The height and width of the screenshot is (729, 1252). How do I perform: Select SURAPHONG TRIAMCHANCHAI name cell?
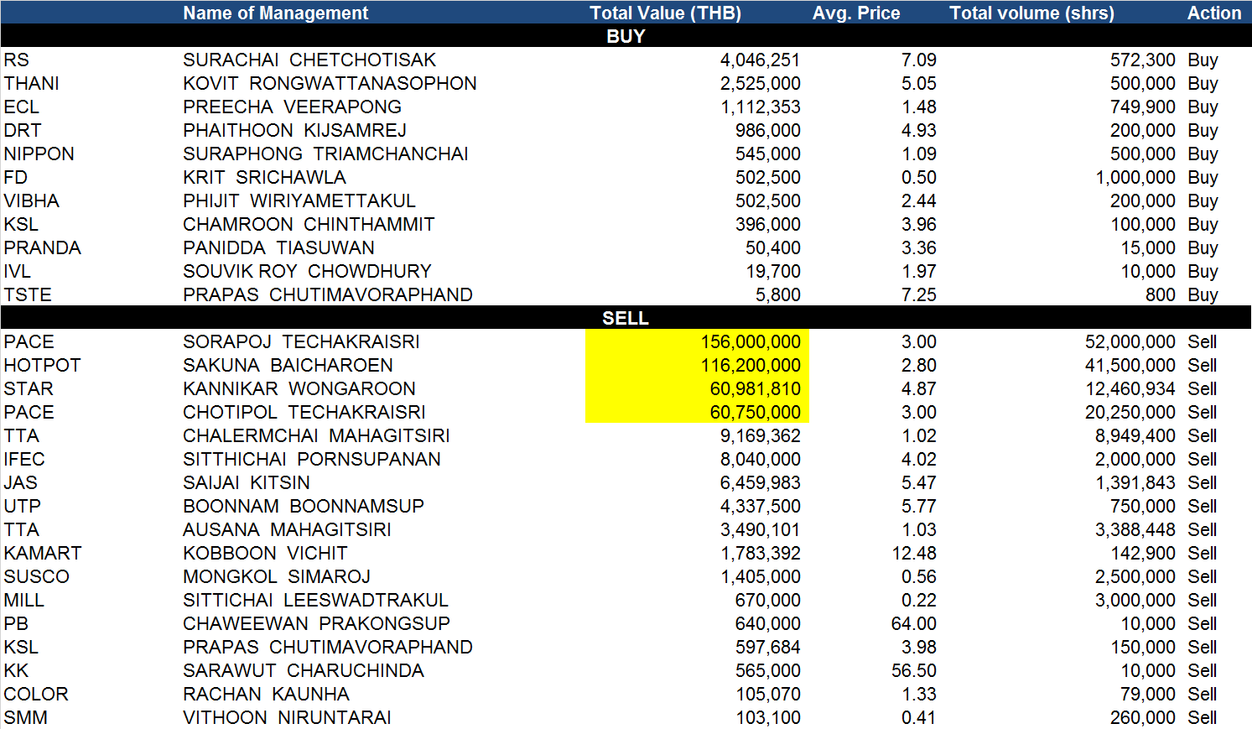[x=325, y=154]
